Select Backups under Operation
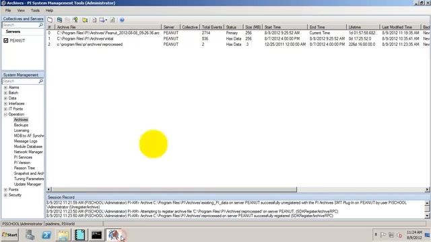The height and width of the screenshot is (242, 431). (x=21, y=125)
